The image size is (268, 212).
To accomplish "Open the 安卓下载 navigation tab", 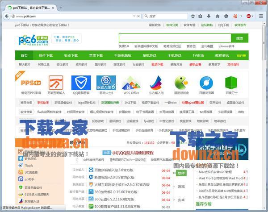I will 71,55.
